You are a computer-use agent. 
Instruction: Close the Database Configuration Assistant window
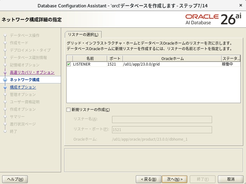pos(241,5)
